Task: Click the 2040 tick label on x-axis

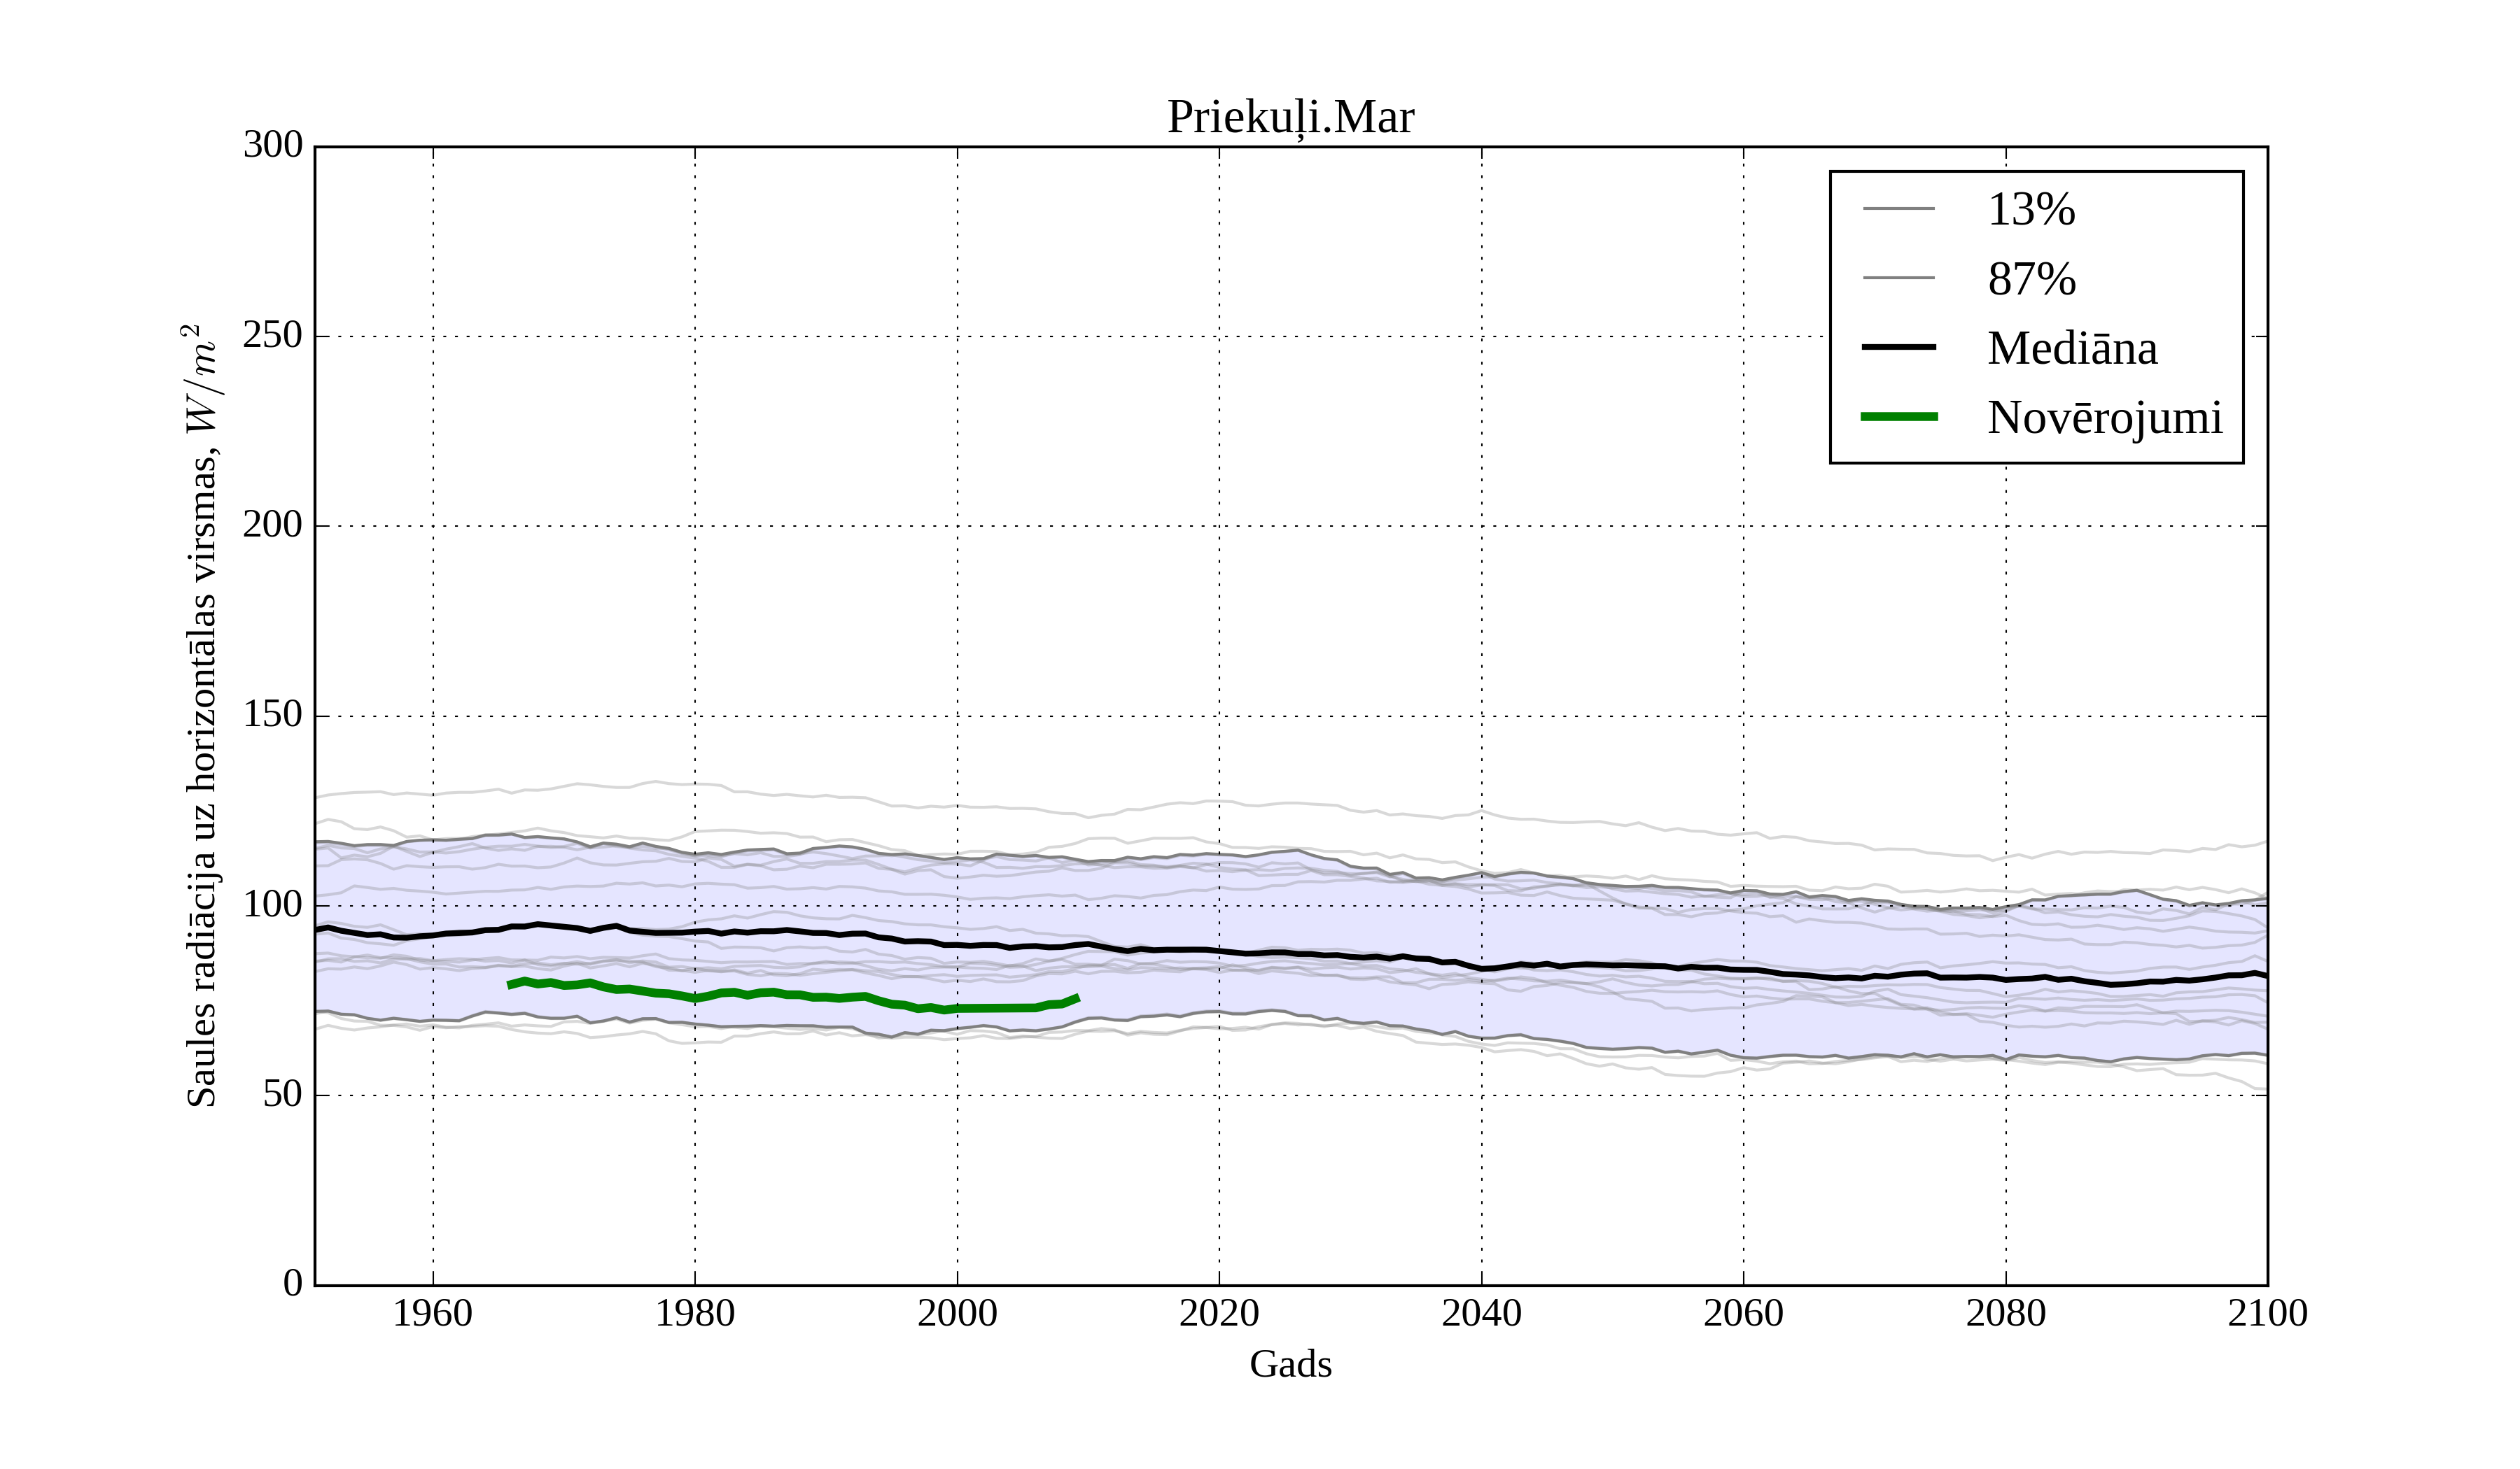Action: [x=1481, y=1313]
